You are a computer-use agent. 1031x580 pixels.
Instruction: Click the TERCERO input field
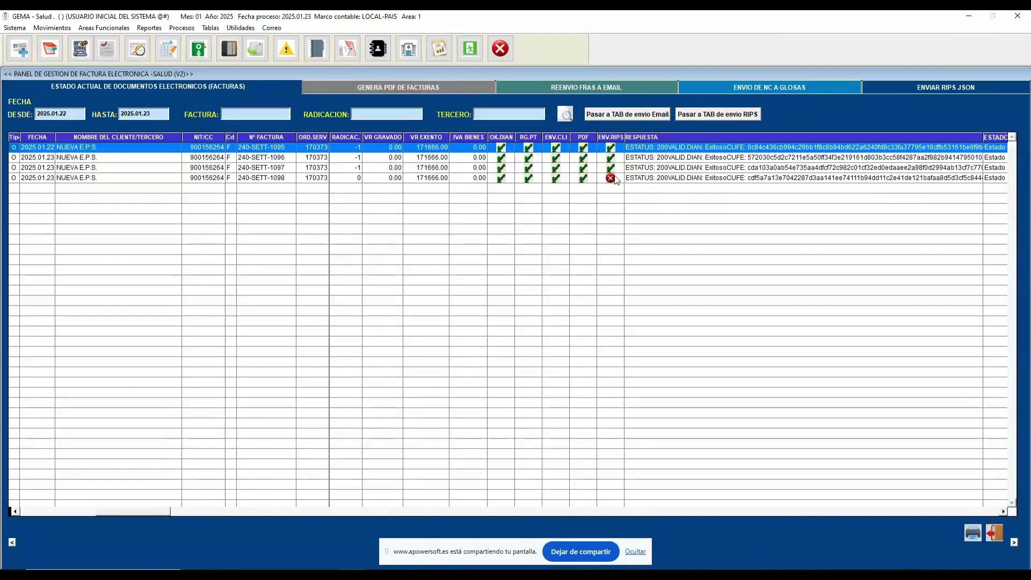509,114
